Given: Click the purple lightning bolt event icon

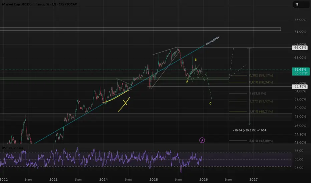Looking at the screenshot, I should (x=202, y=140).
